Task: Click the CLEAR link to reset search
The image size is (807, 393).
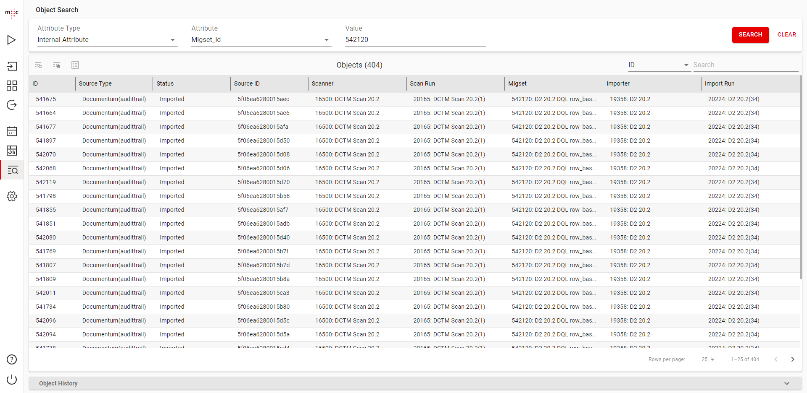Action: (x=786, y=35)
